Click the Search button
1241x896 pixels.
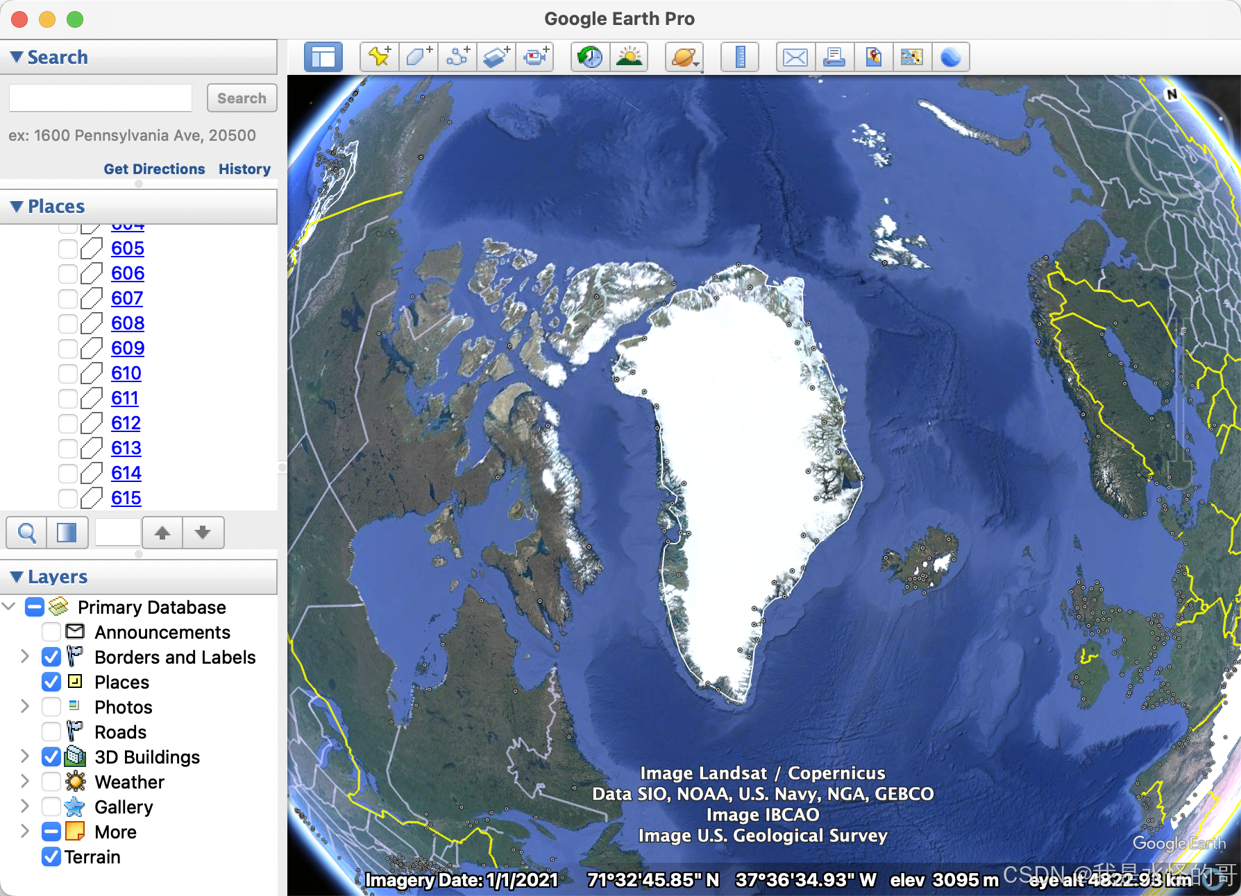pos(242,98)
